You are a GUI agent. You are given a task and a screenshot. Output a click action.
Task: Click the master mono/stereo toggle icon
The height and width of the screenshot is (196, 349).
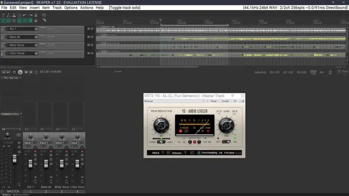tap(18, 135)
